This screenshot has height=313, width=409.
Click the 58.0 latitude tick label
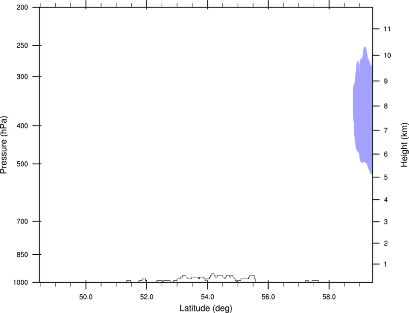point(329,297)
